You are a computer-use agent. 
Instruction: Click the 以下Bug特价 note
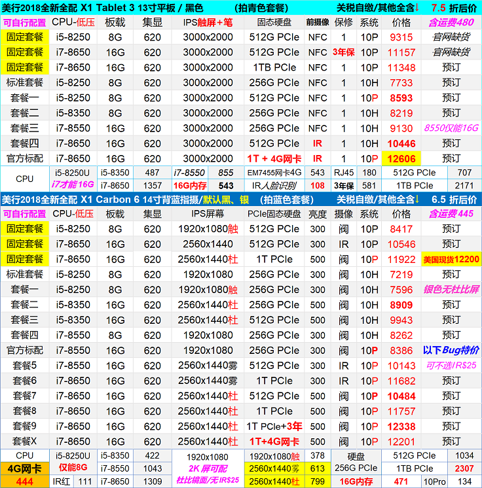click(x=451, y=351)
